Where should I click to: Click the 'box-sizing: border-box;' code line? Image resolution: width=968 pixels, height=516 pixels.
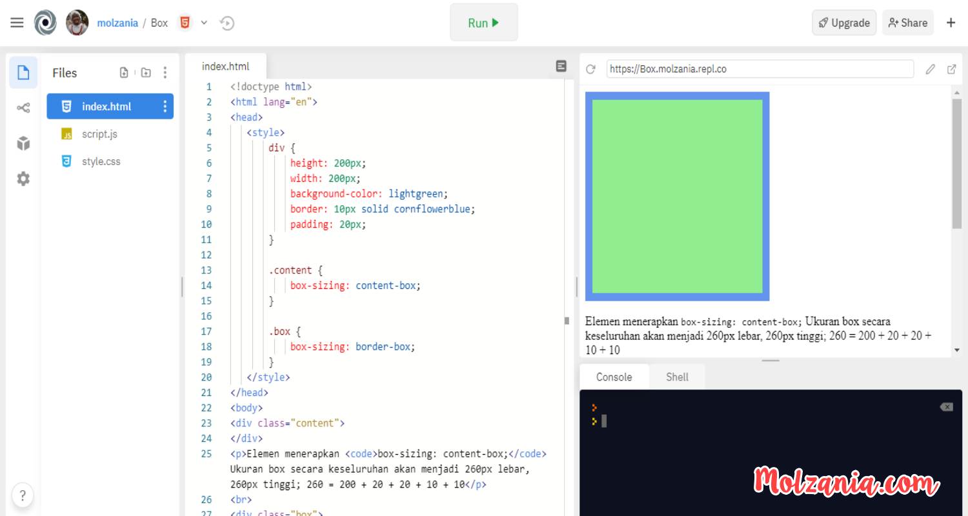tap(352, 346)
